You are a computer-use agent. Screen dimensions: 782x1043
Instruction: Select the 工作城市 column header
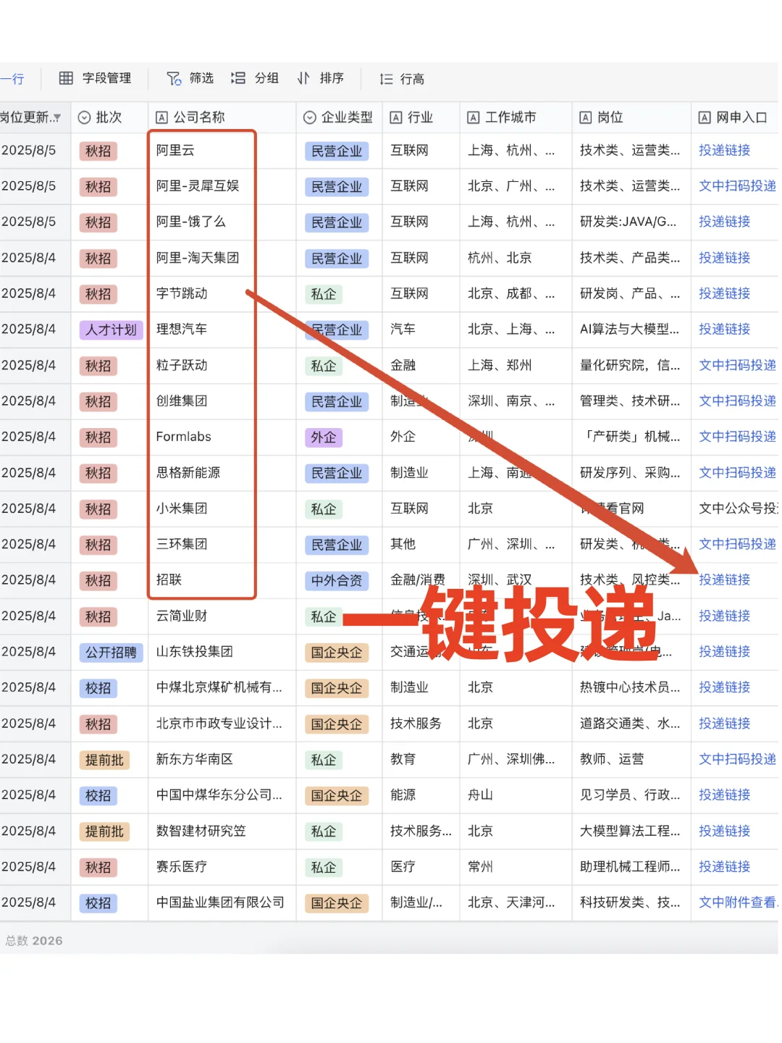516,117
